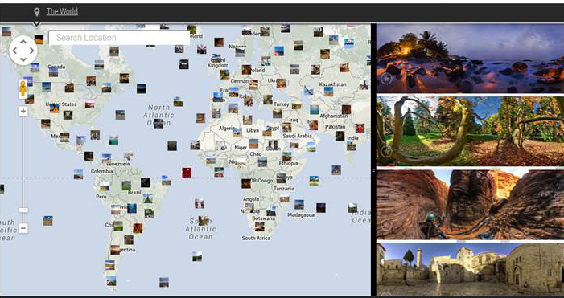Open the tropical night beach panorama
The width and height of the screenshot is (564, 298).
coord(470,59)
